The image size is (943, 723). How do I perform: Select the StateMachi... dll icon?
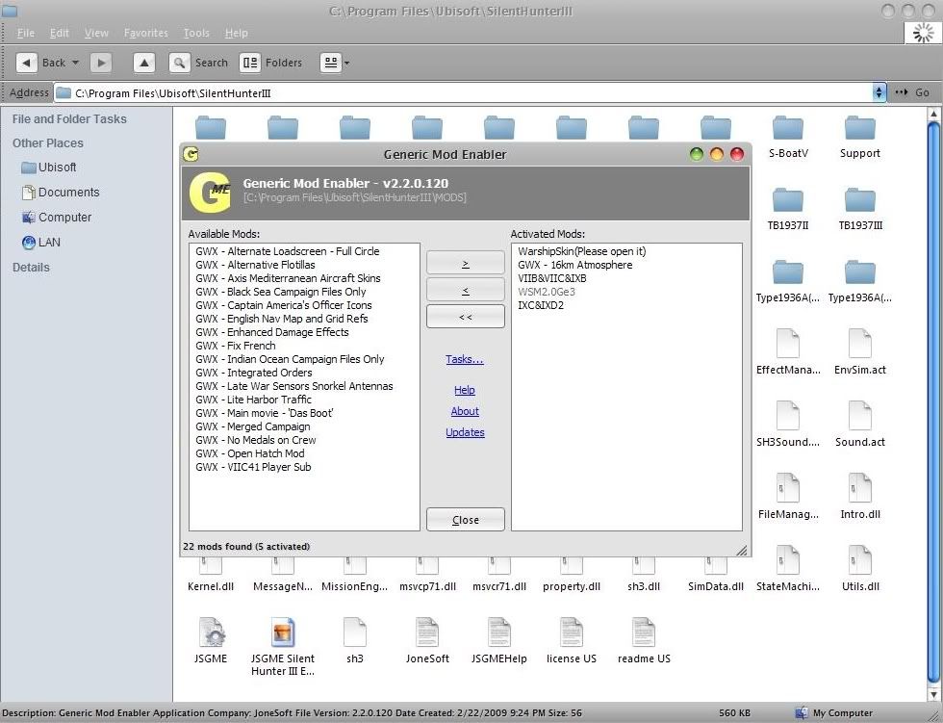click(x=788, y=560)
